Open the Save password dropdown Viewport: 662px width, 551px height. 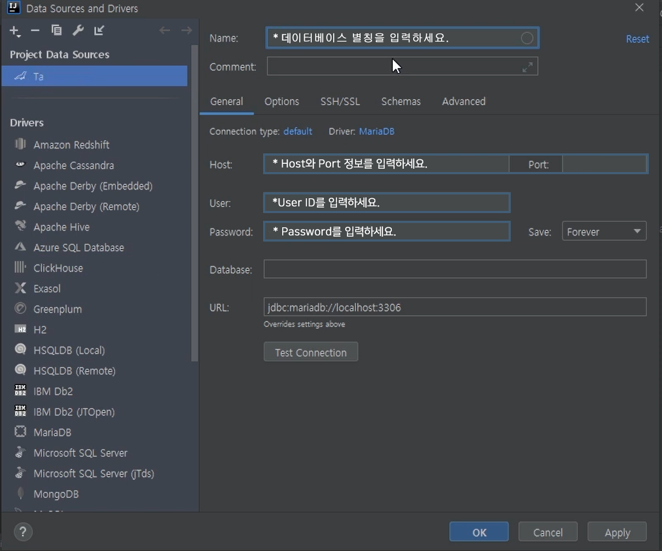604,231
